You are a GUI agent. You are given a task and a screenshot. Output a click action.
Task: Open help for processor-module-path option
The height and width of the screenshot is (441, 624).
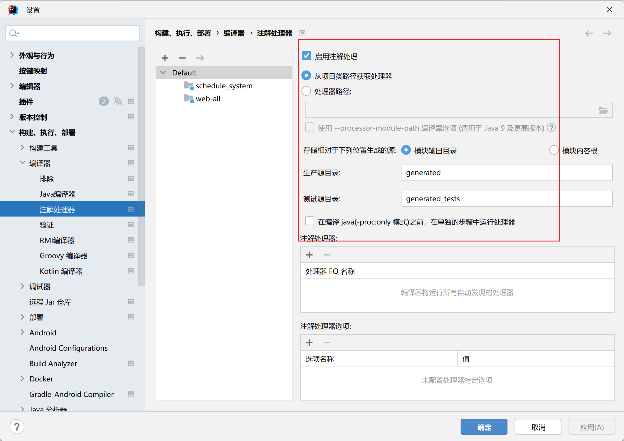tap(551, 128)
